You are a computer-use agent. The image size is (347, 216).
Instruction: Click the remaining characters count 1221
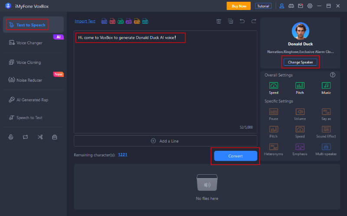[123, 155]
